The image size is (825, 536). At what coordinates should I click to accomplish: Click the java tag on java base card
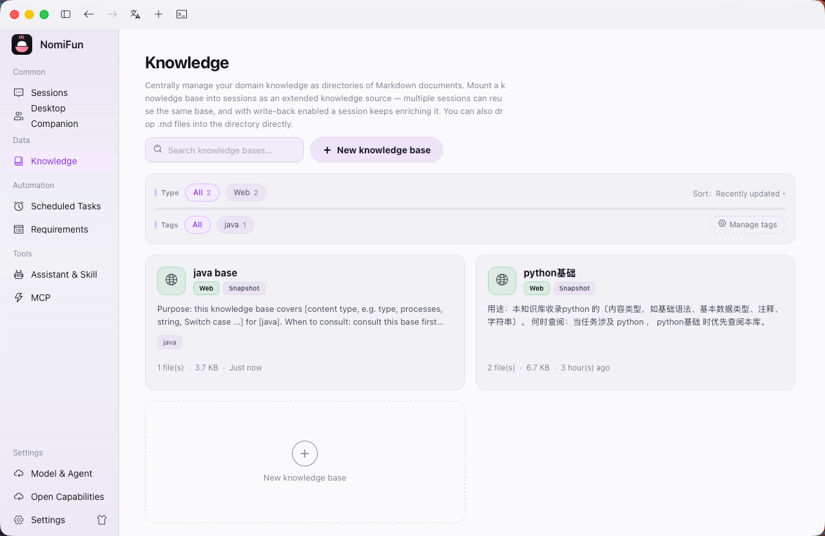(x=170, y=342)
